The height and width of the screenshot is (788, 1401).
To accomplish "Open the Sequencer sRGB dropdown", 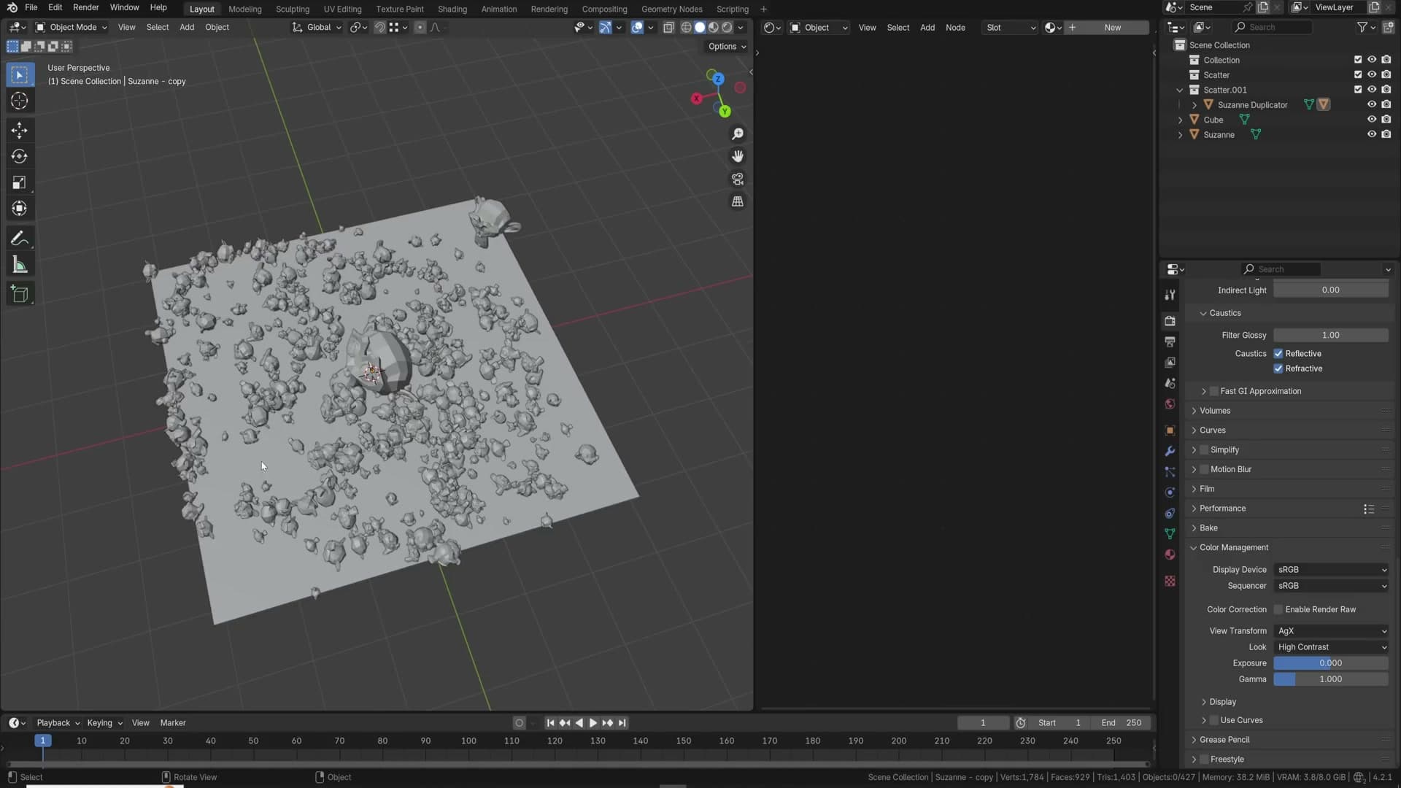I will coord(1331,586).
